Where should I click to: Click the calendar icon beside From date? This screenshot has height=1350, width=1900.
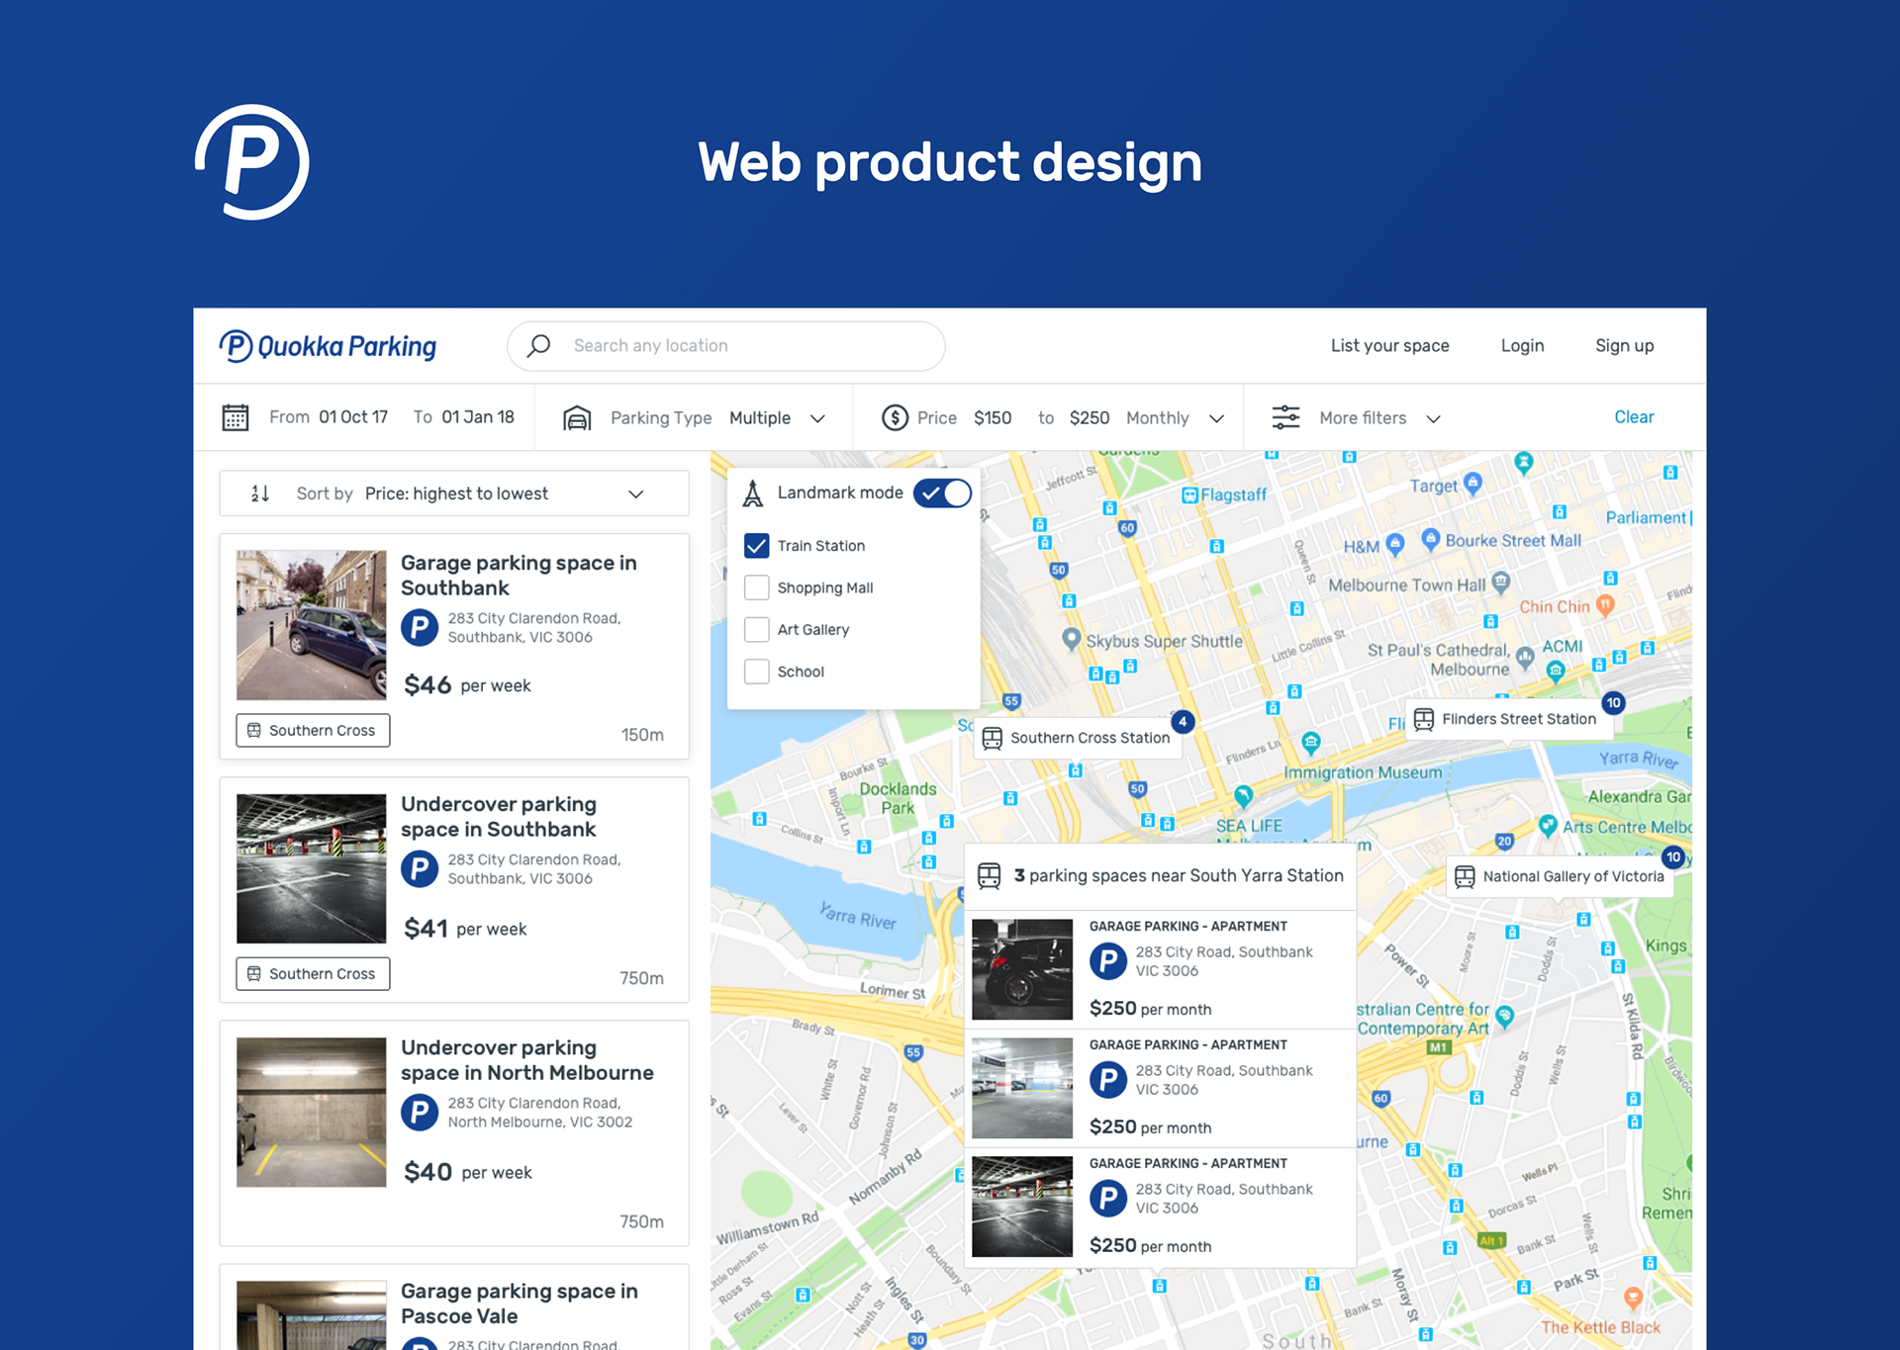click(x=236, y=417)
